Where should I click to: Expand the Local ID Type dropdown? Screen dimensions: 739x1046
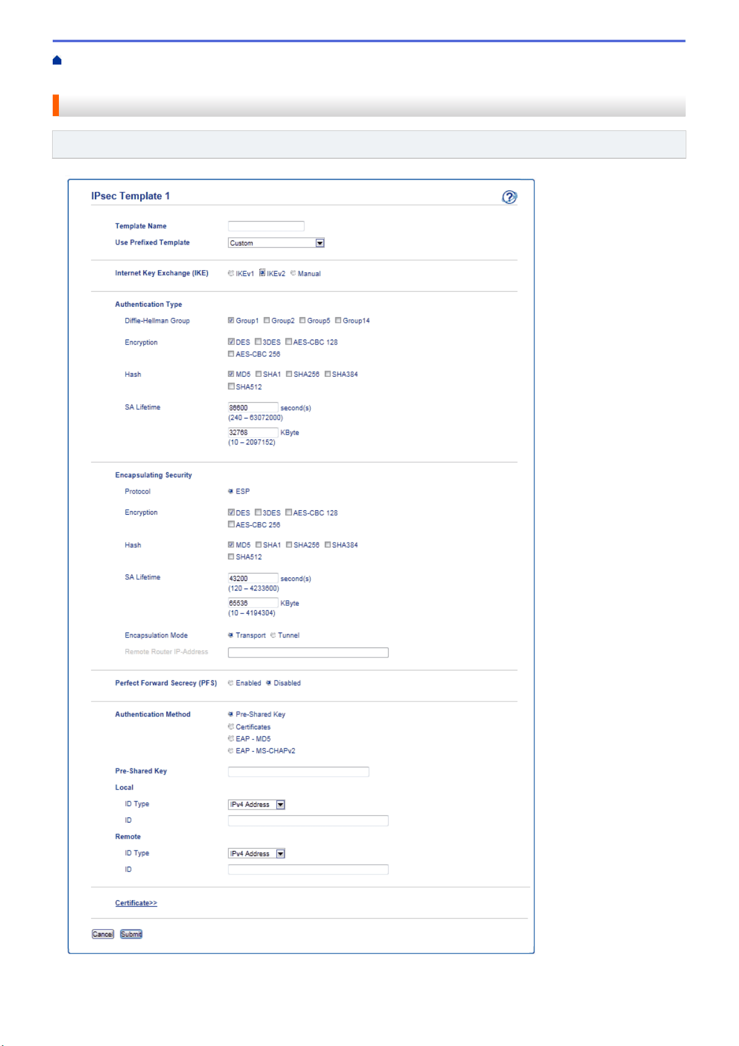coord(257,805)
